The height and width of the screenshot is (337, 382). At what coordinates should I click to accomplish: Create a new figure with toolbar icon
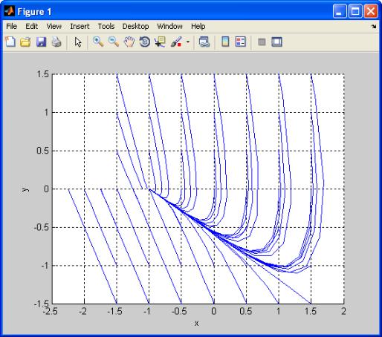10,42
